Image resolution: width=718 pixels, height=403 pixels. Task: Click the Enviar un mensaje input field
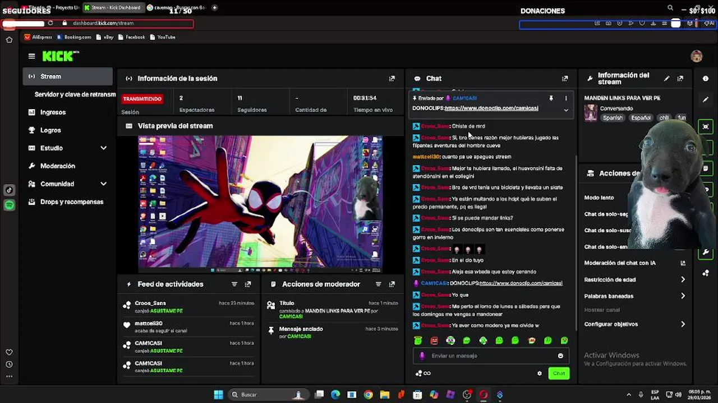click(x=490, y=356)
